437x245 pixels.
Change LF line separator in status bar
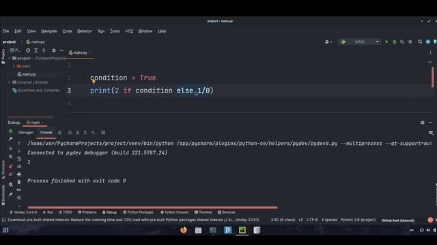(301, 220)
